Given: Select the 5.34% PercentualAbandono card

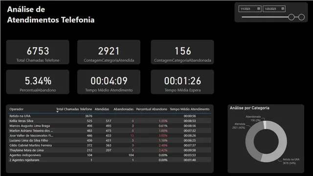Looking at the screenshot, I should [x=38, y=82].
